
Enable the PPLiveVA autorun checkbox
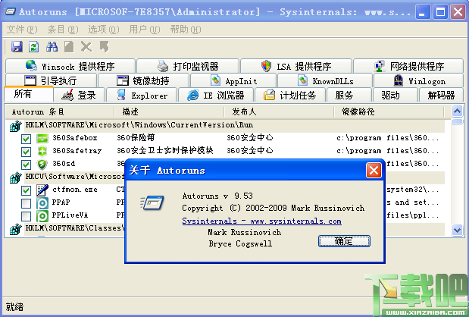pyautogui.click(x=26, y=216)
